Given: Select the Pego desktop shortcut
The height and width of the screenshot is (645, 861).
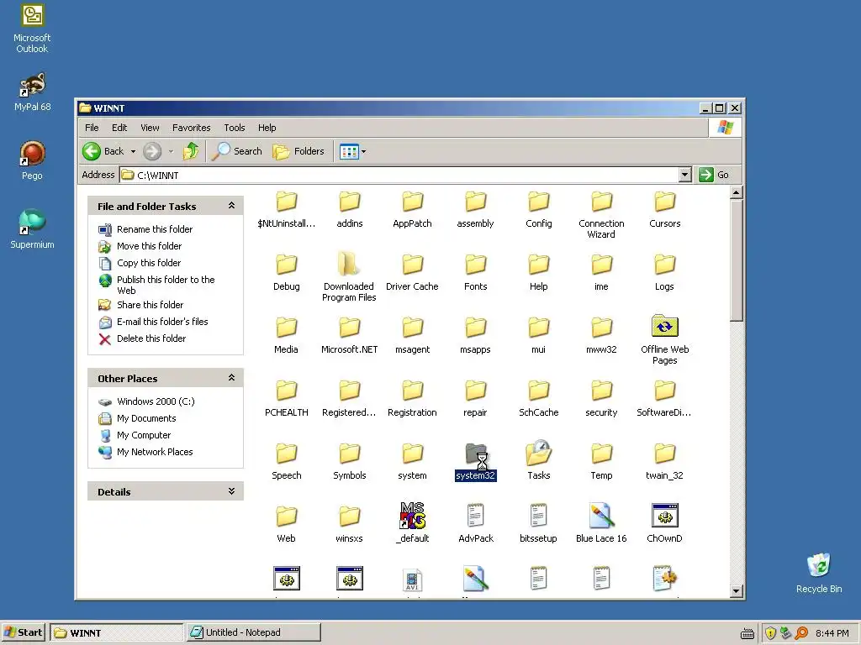Looking at the screenshot, I should pyautogui.click(x=32, y=160).
